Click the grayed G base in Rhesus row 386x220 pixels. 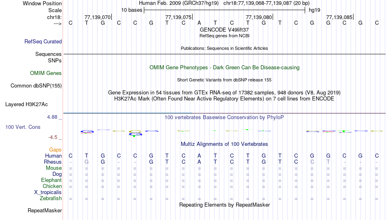[87, 162]
